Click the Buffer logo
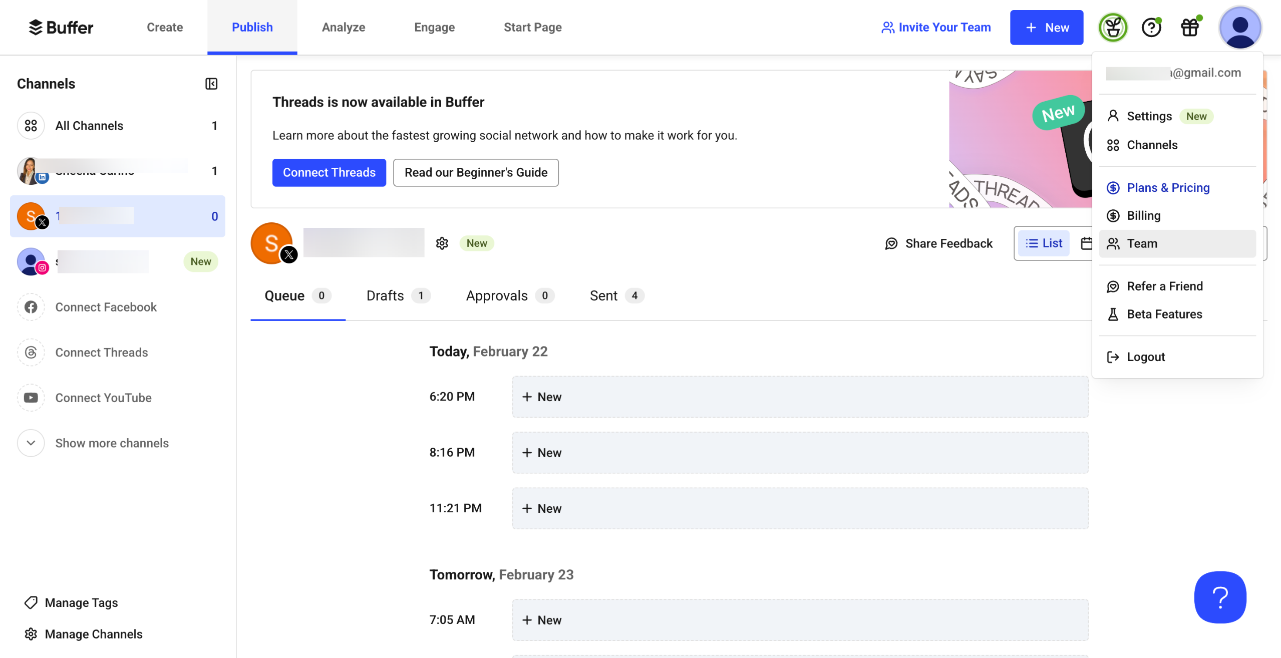This screenshot has height=658, width=1281. (x=61, y=28)
